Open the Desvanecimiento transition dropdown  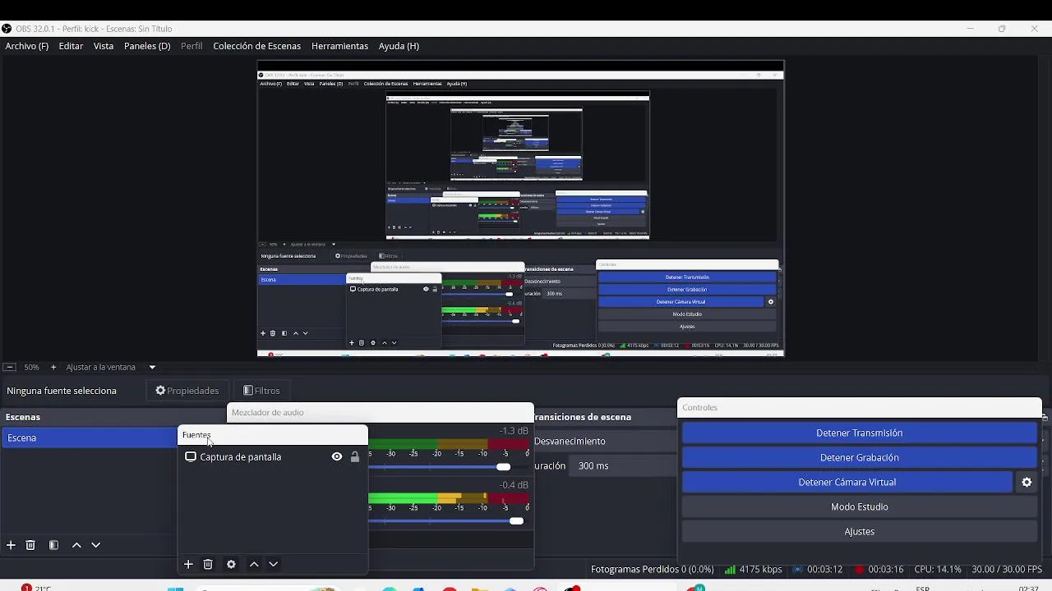click(605, 442)
